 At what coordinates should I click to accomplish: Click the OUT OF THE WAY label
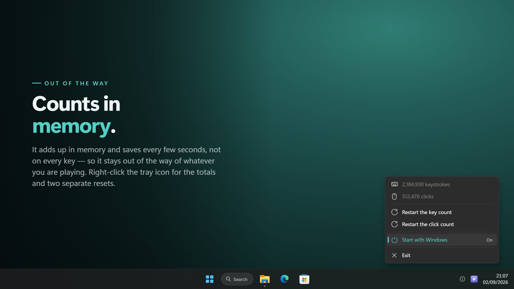click(x=76, y=83)
